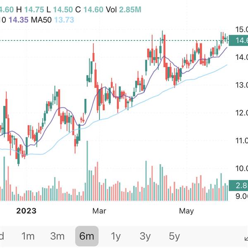Click the 2023 date axis label
This screenshot has height=248, width=248.
[x=26, y=211]
